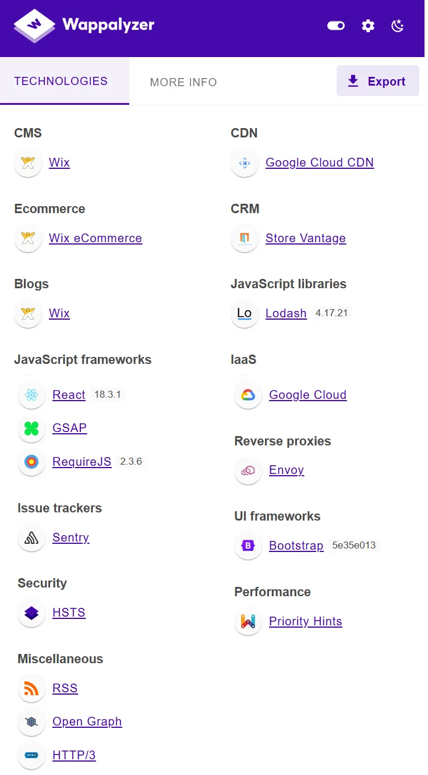The image size is (428, 775).
Task: Click the RequireJS target icon
Action: click(x=31, y=462)
